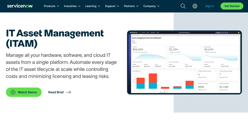This screenshot has height=123, width=248.
Task: Open the Partners dropdown menu
Action: coord(131,6)
